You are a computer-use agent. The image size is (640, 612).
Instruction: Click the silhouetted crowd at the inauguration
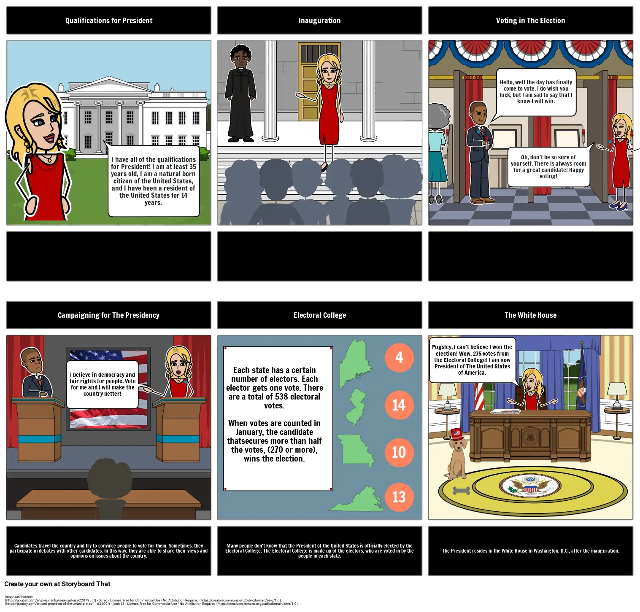321,190
